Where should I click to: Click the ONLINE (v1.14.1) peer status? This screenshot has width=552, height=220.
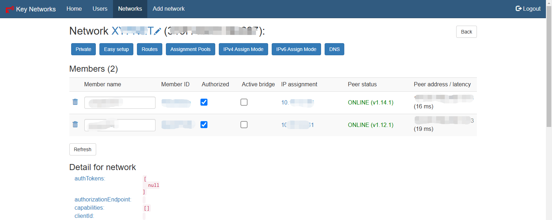(370, 103)
